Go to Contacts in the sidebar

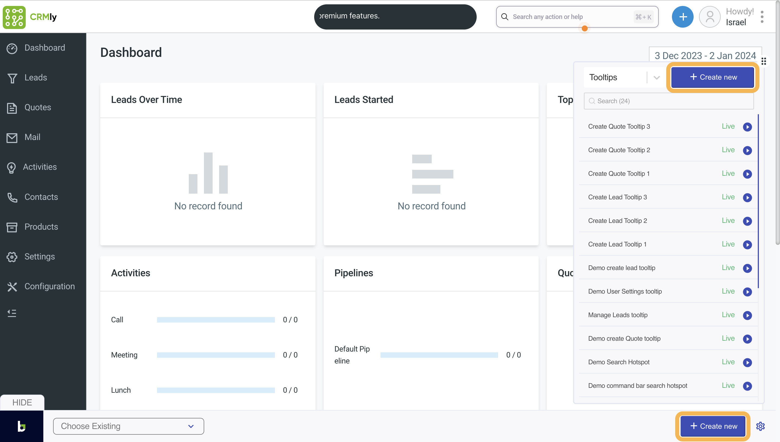(41, 197)
